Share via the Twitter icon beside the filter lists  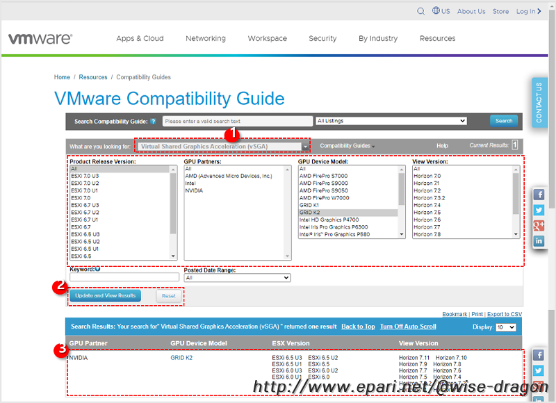click(539, 210)
